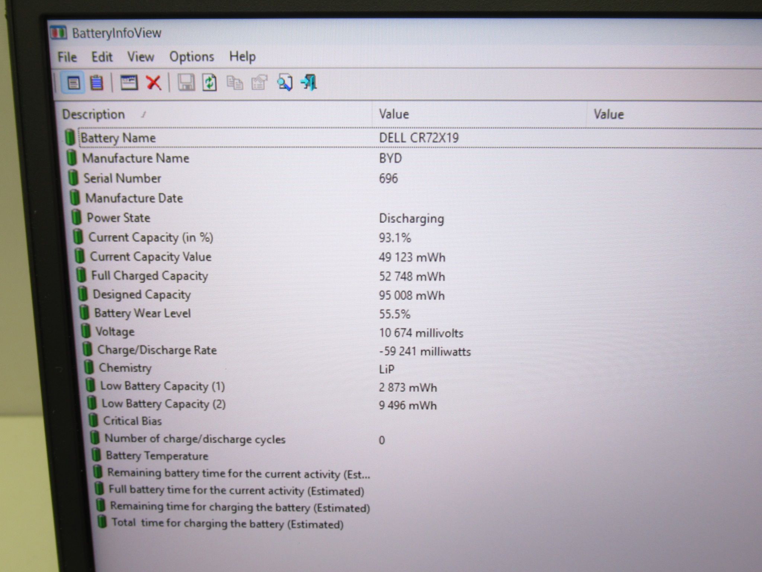Click the BatteryInfoView title bar app icon
This screenshot has height=572, width=762.
pyautogui.click(x=58, y=32)
